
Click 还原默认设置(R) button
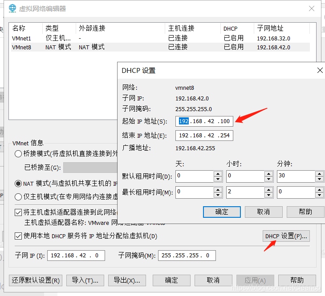(x=36, y=280)
